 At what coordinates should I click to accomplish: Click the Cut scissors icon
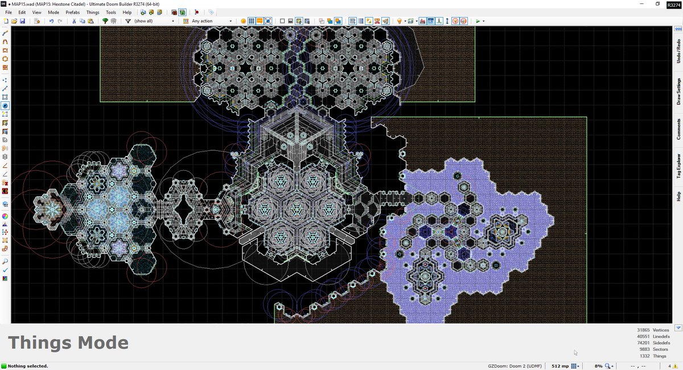[x=74, y=21]
